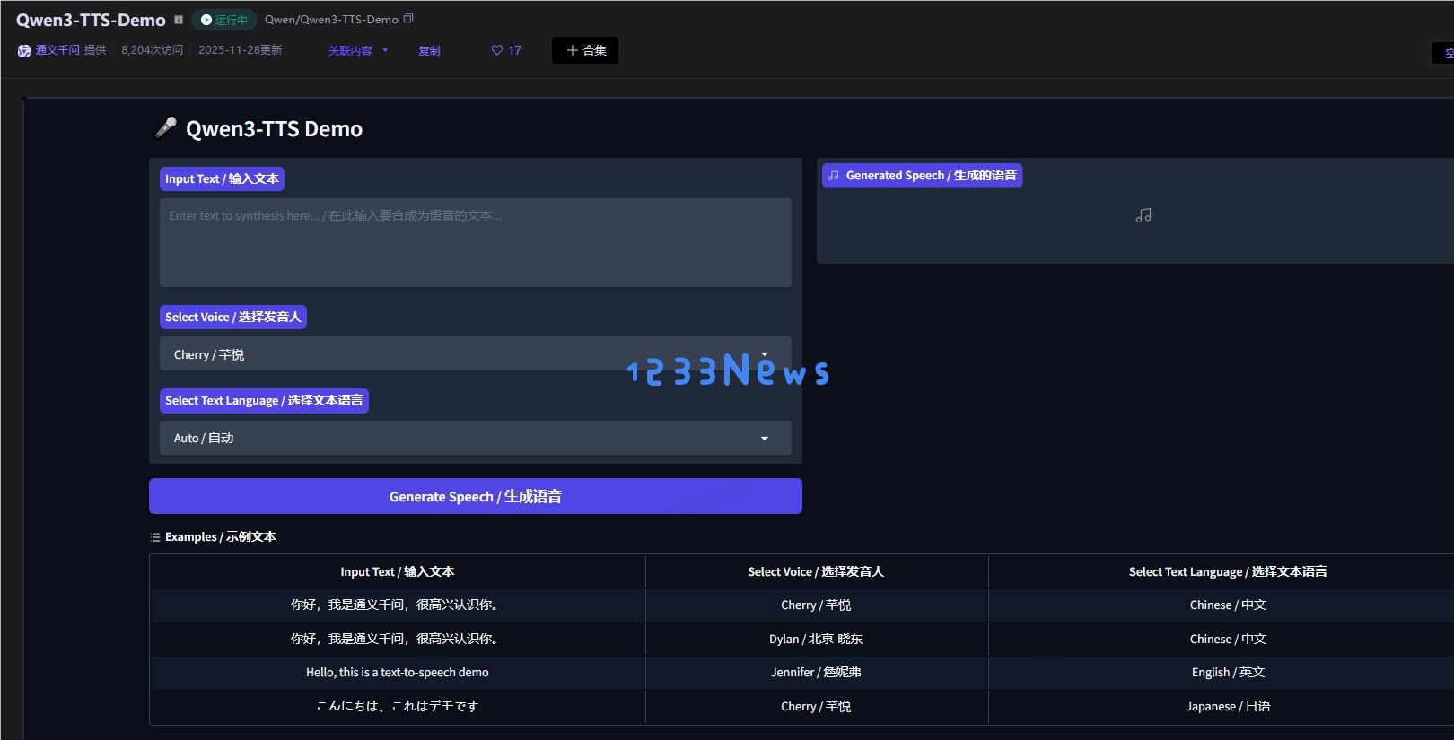
Task: Click the plus icon on the 合集 button
Action: coord(572,50)
